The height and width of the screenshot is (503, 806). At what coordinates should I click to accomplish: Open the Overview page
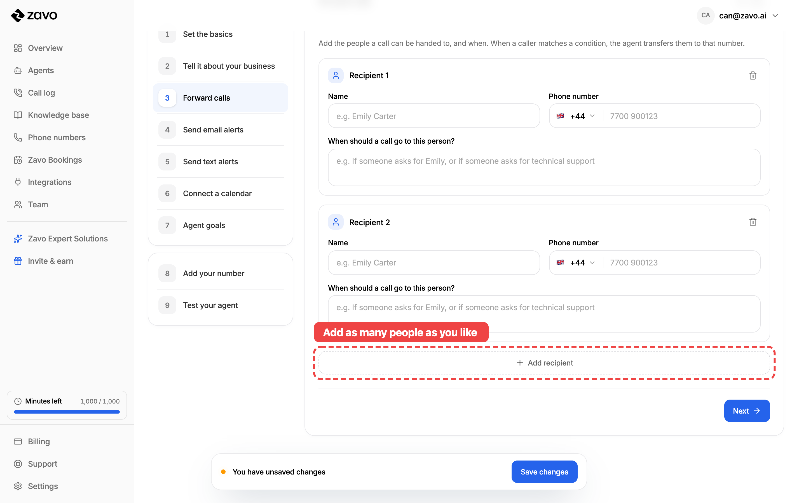click(x=45, y=48)
